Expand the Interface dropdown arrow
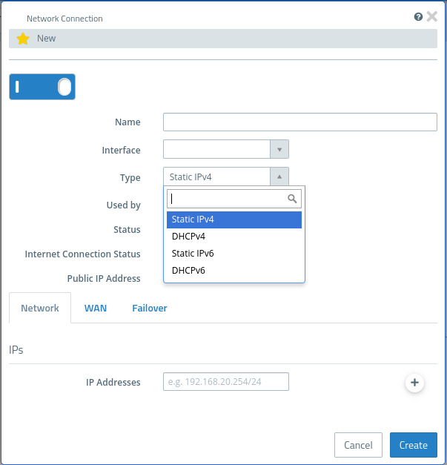Image resolution: width=447 pixels, height=465 pixels. [x=279, y=150]
